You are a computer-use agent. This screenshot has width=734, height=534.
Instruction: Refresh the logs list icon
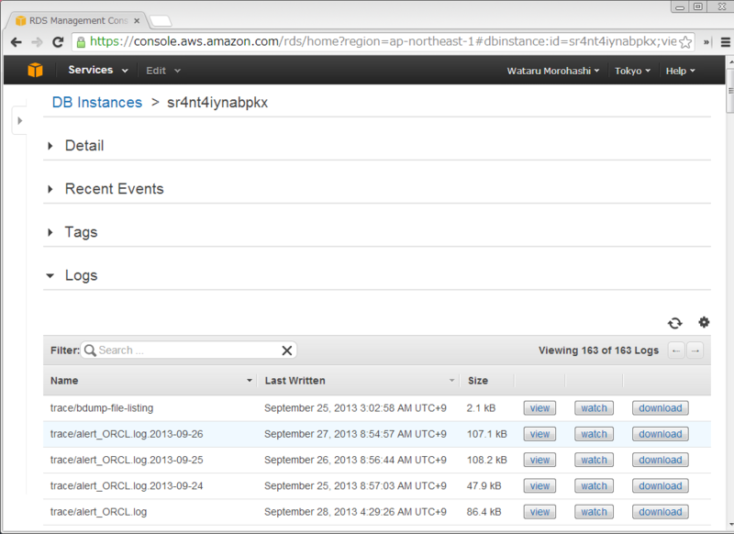click(674, 323)
